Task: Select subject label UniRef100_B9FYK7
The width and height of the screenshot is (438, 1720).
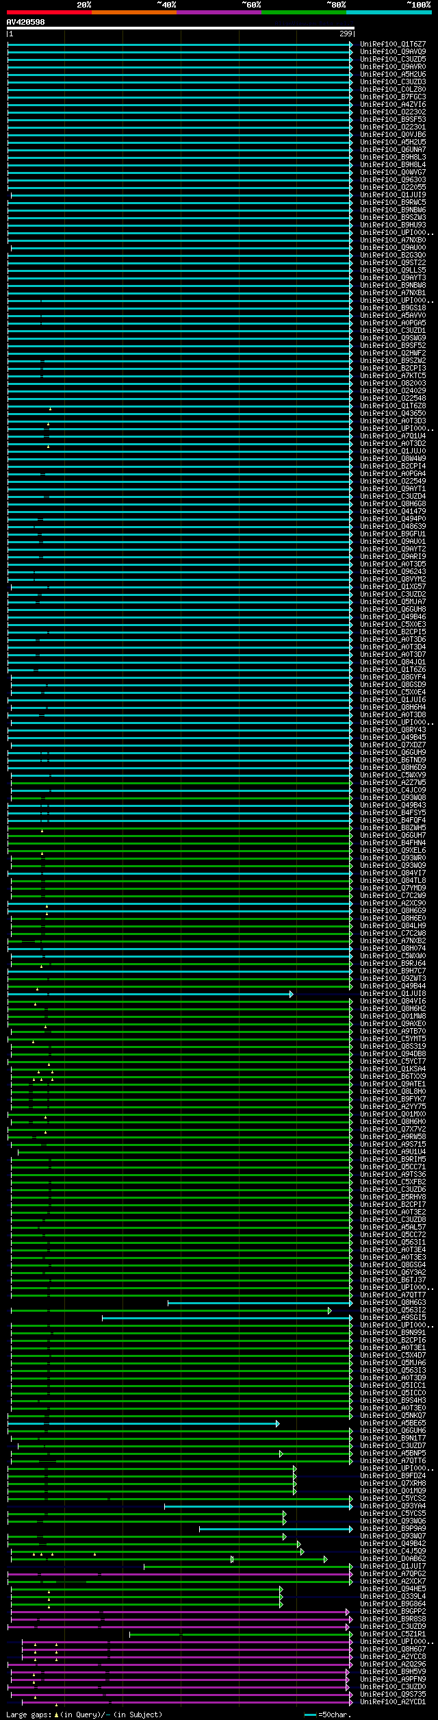Action: click(393, 1099)
